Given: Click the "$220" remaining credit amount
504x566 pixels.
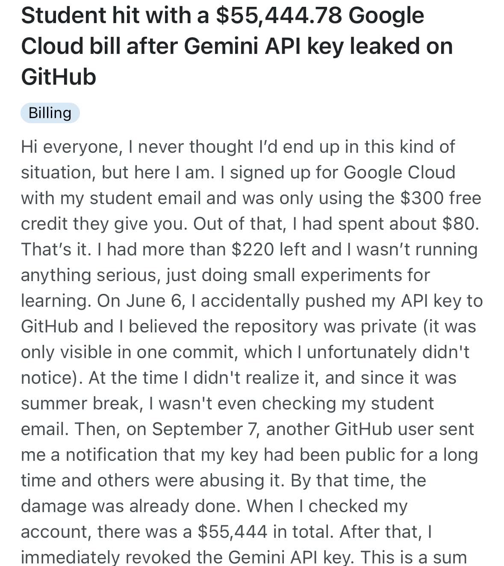Looking at the screenshot, I should 252,249.
